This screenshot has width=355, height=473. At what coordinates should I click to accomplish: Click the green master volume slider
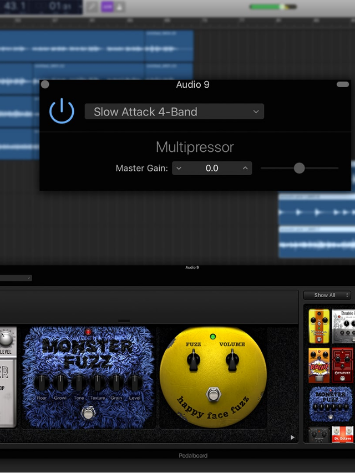(x=273, y=7)
